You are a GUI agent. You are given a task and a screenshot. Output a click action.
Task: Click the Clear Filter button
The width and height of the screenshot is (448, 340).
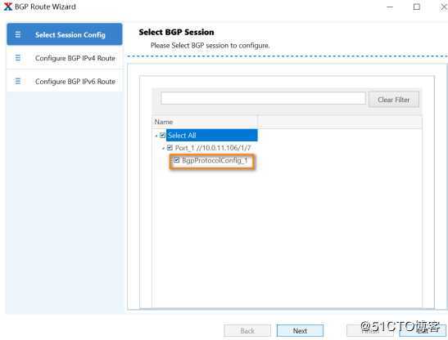394,100
